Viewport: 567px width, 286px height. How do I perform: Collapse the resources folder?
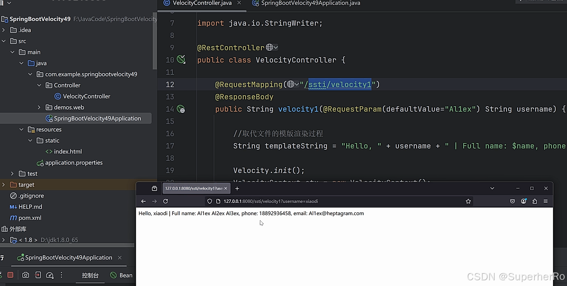pyautogui.click(x=21, y=129)
